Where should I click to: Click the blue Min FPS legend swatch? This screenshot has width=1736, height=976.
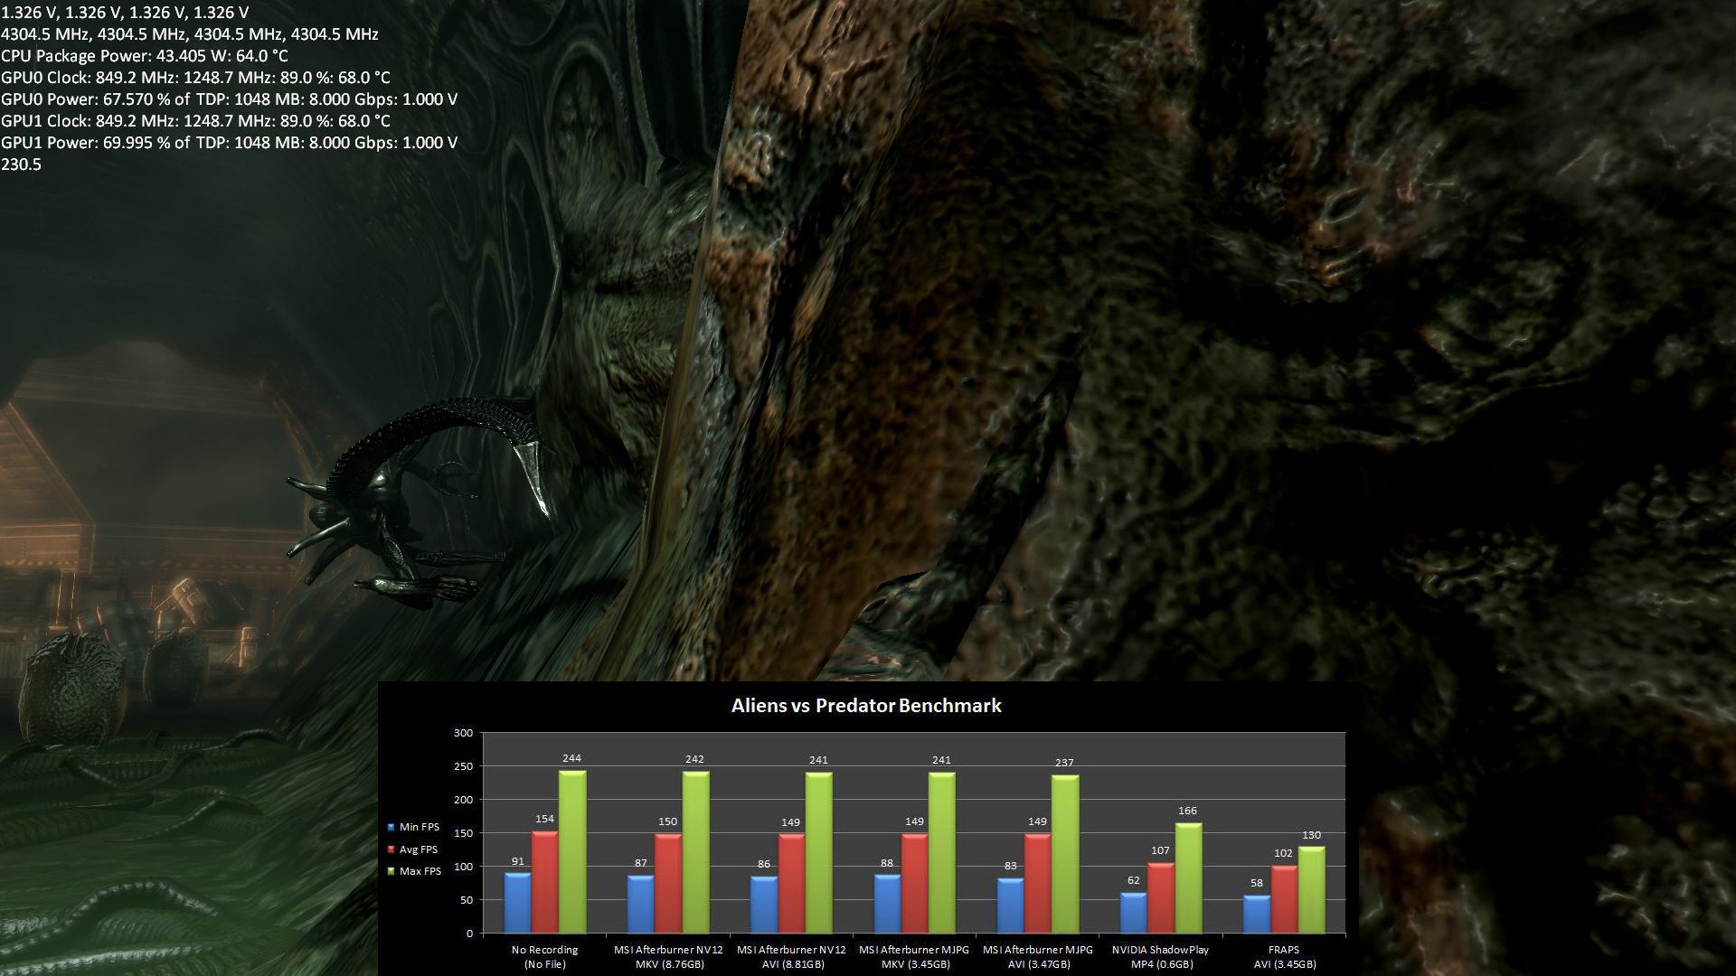coord(392,827)
